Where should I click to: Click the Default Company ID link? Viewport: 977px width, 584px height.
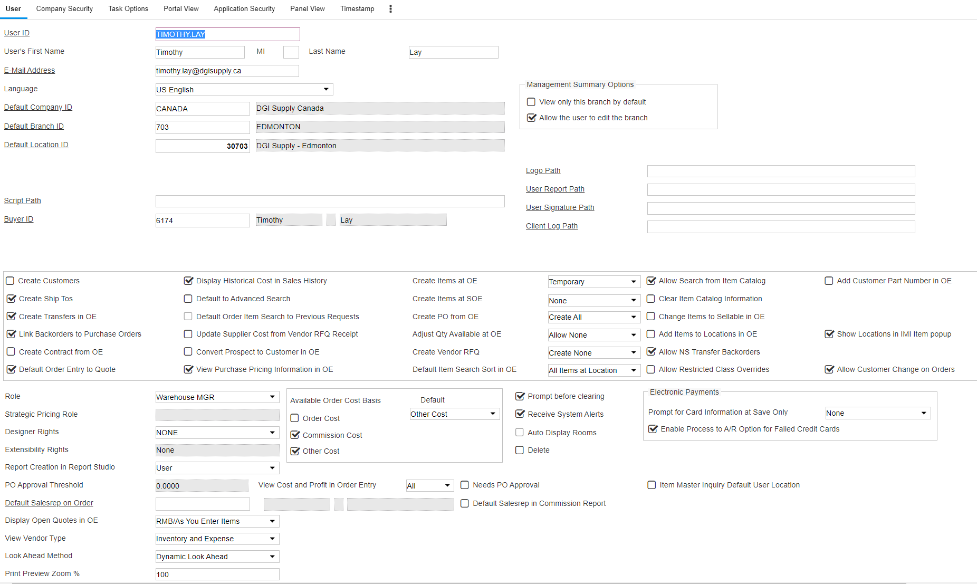point(38,107)
